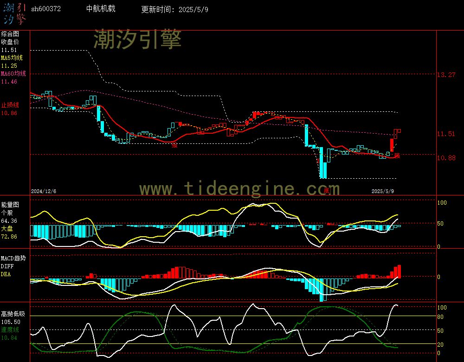Screen dimensions: 464x362
Task: Click the 止损线 stop-loss label
Action: pyautogui.click(x=10, y=105)
